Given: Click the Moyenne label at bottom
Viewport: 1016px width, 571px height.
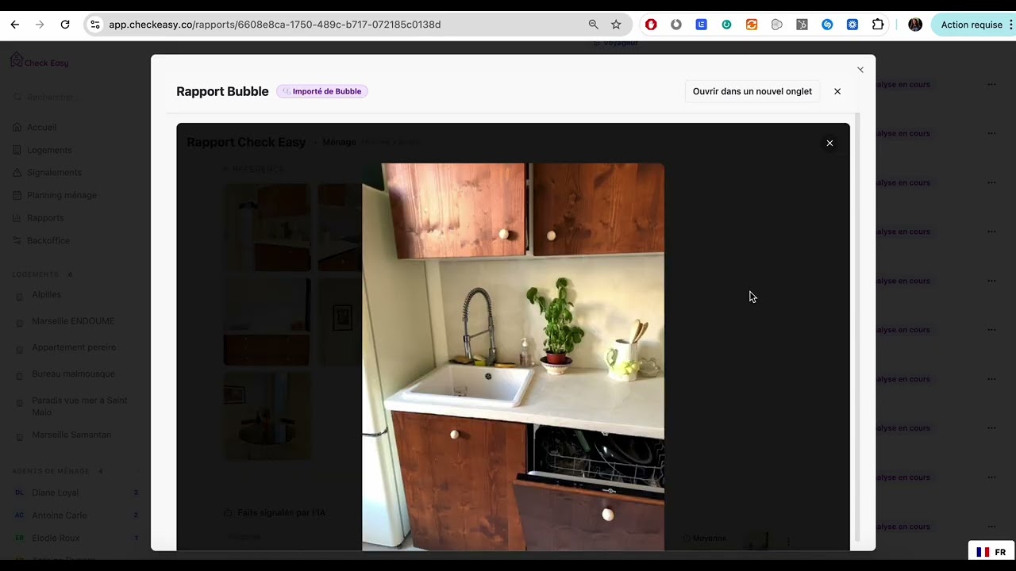Looking at the screenshot, I should click(x=709, y=538).
